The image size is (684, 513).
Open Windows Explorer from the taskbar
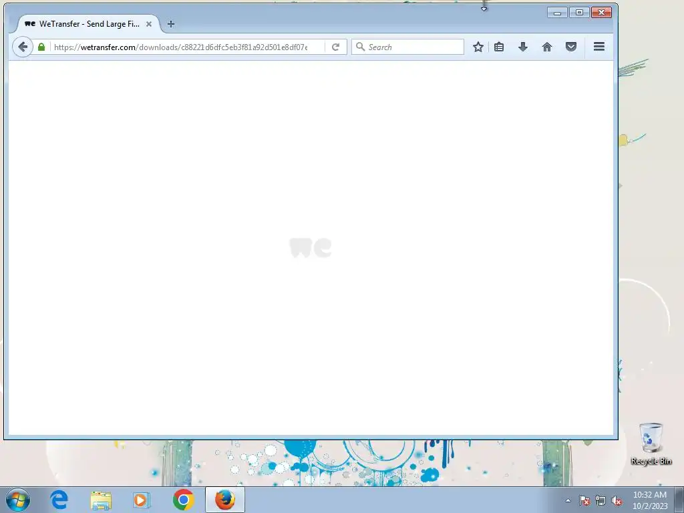point(101,500)
